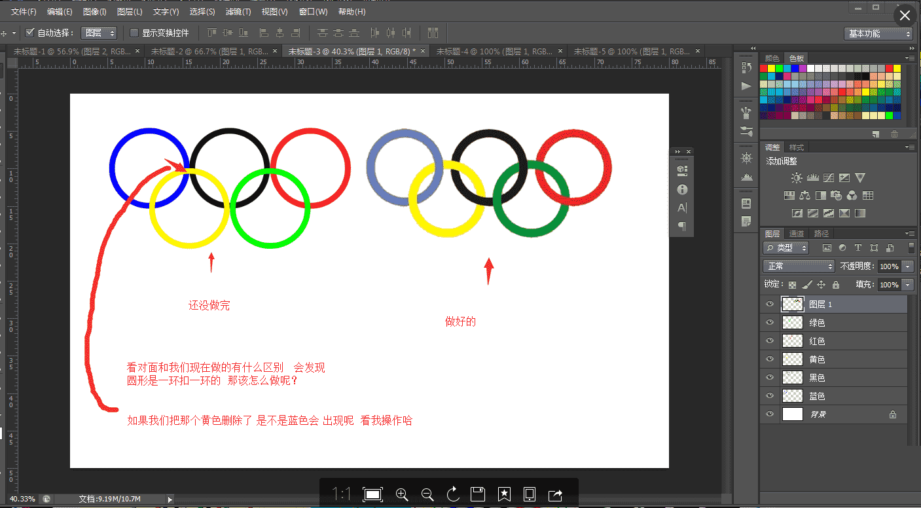921x508 pixels.
Task: Enable the 显示变换控件 checkbox
Action: pyautogui.click(x=135, y=33)
